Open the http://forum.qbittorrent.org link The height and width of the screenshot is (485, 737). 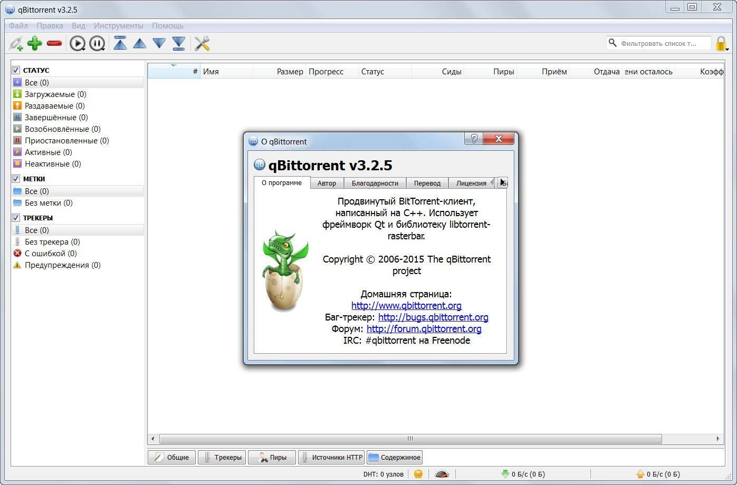pos(424,329)
